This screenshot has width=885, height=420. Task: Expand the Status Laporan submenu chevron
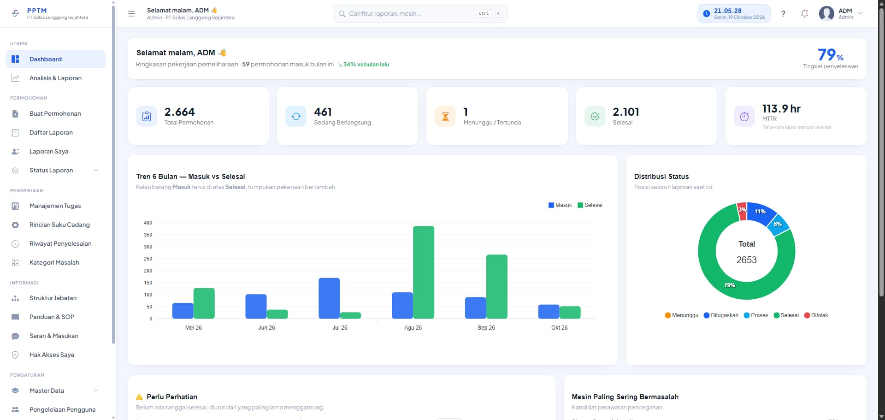tap(96, 170)
